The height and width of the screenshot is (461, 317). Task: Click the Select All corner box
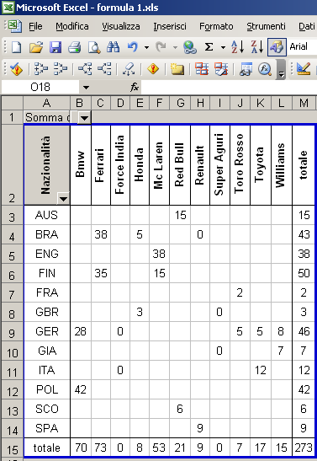pyautogui.click(x=13, y=103)
